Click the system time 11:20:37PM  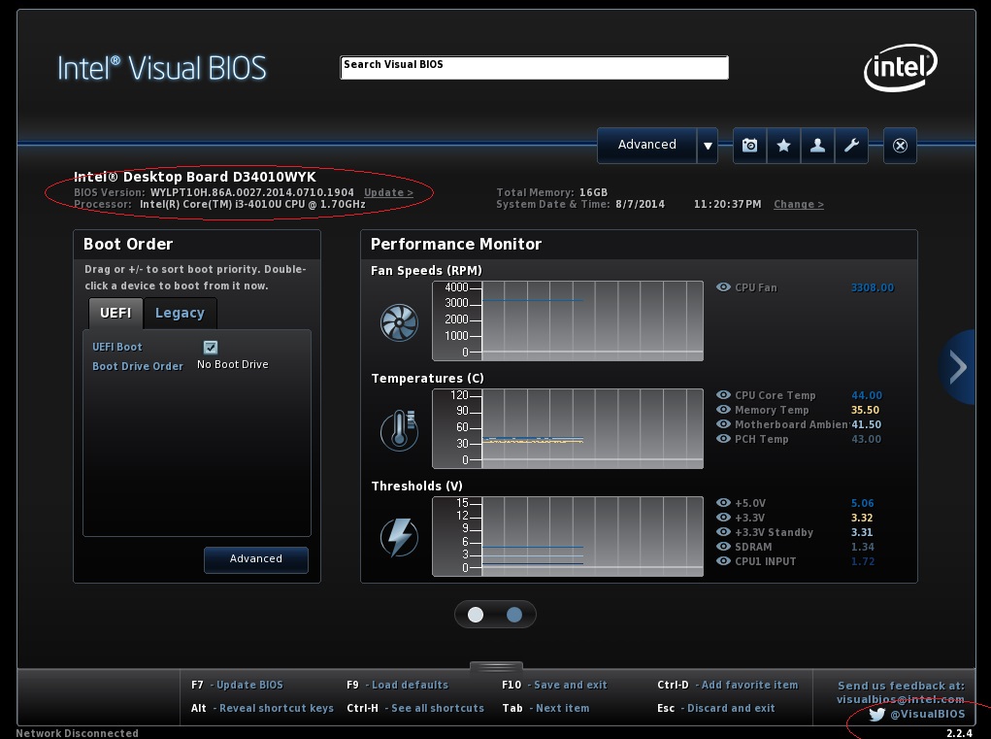click(727, 204)
